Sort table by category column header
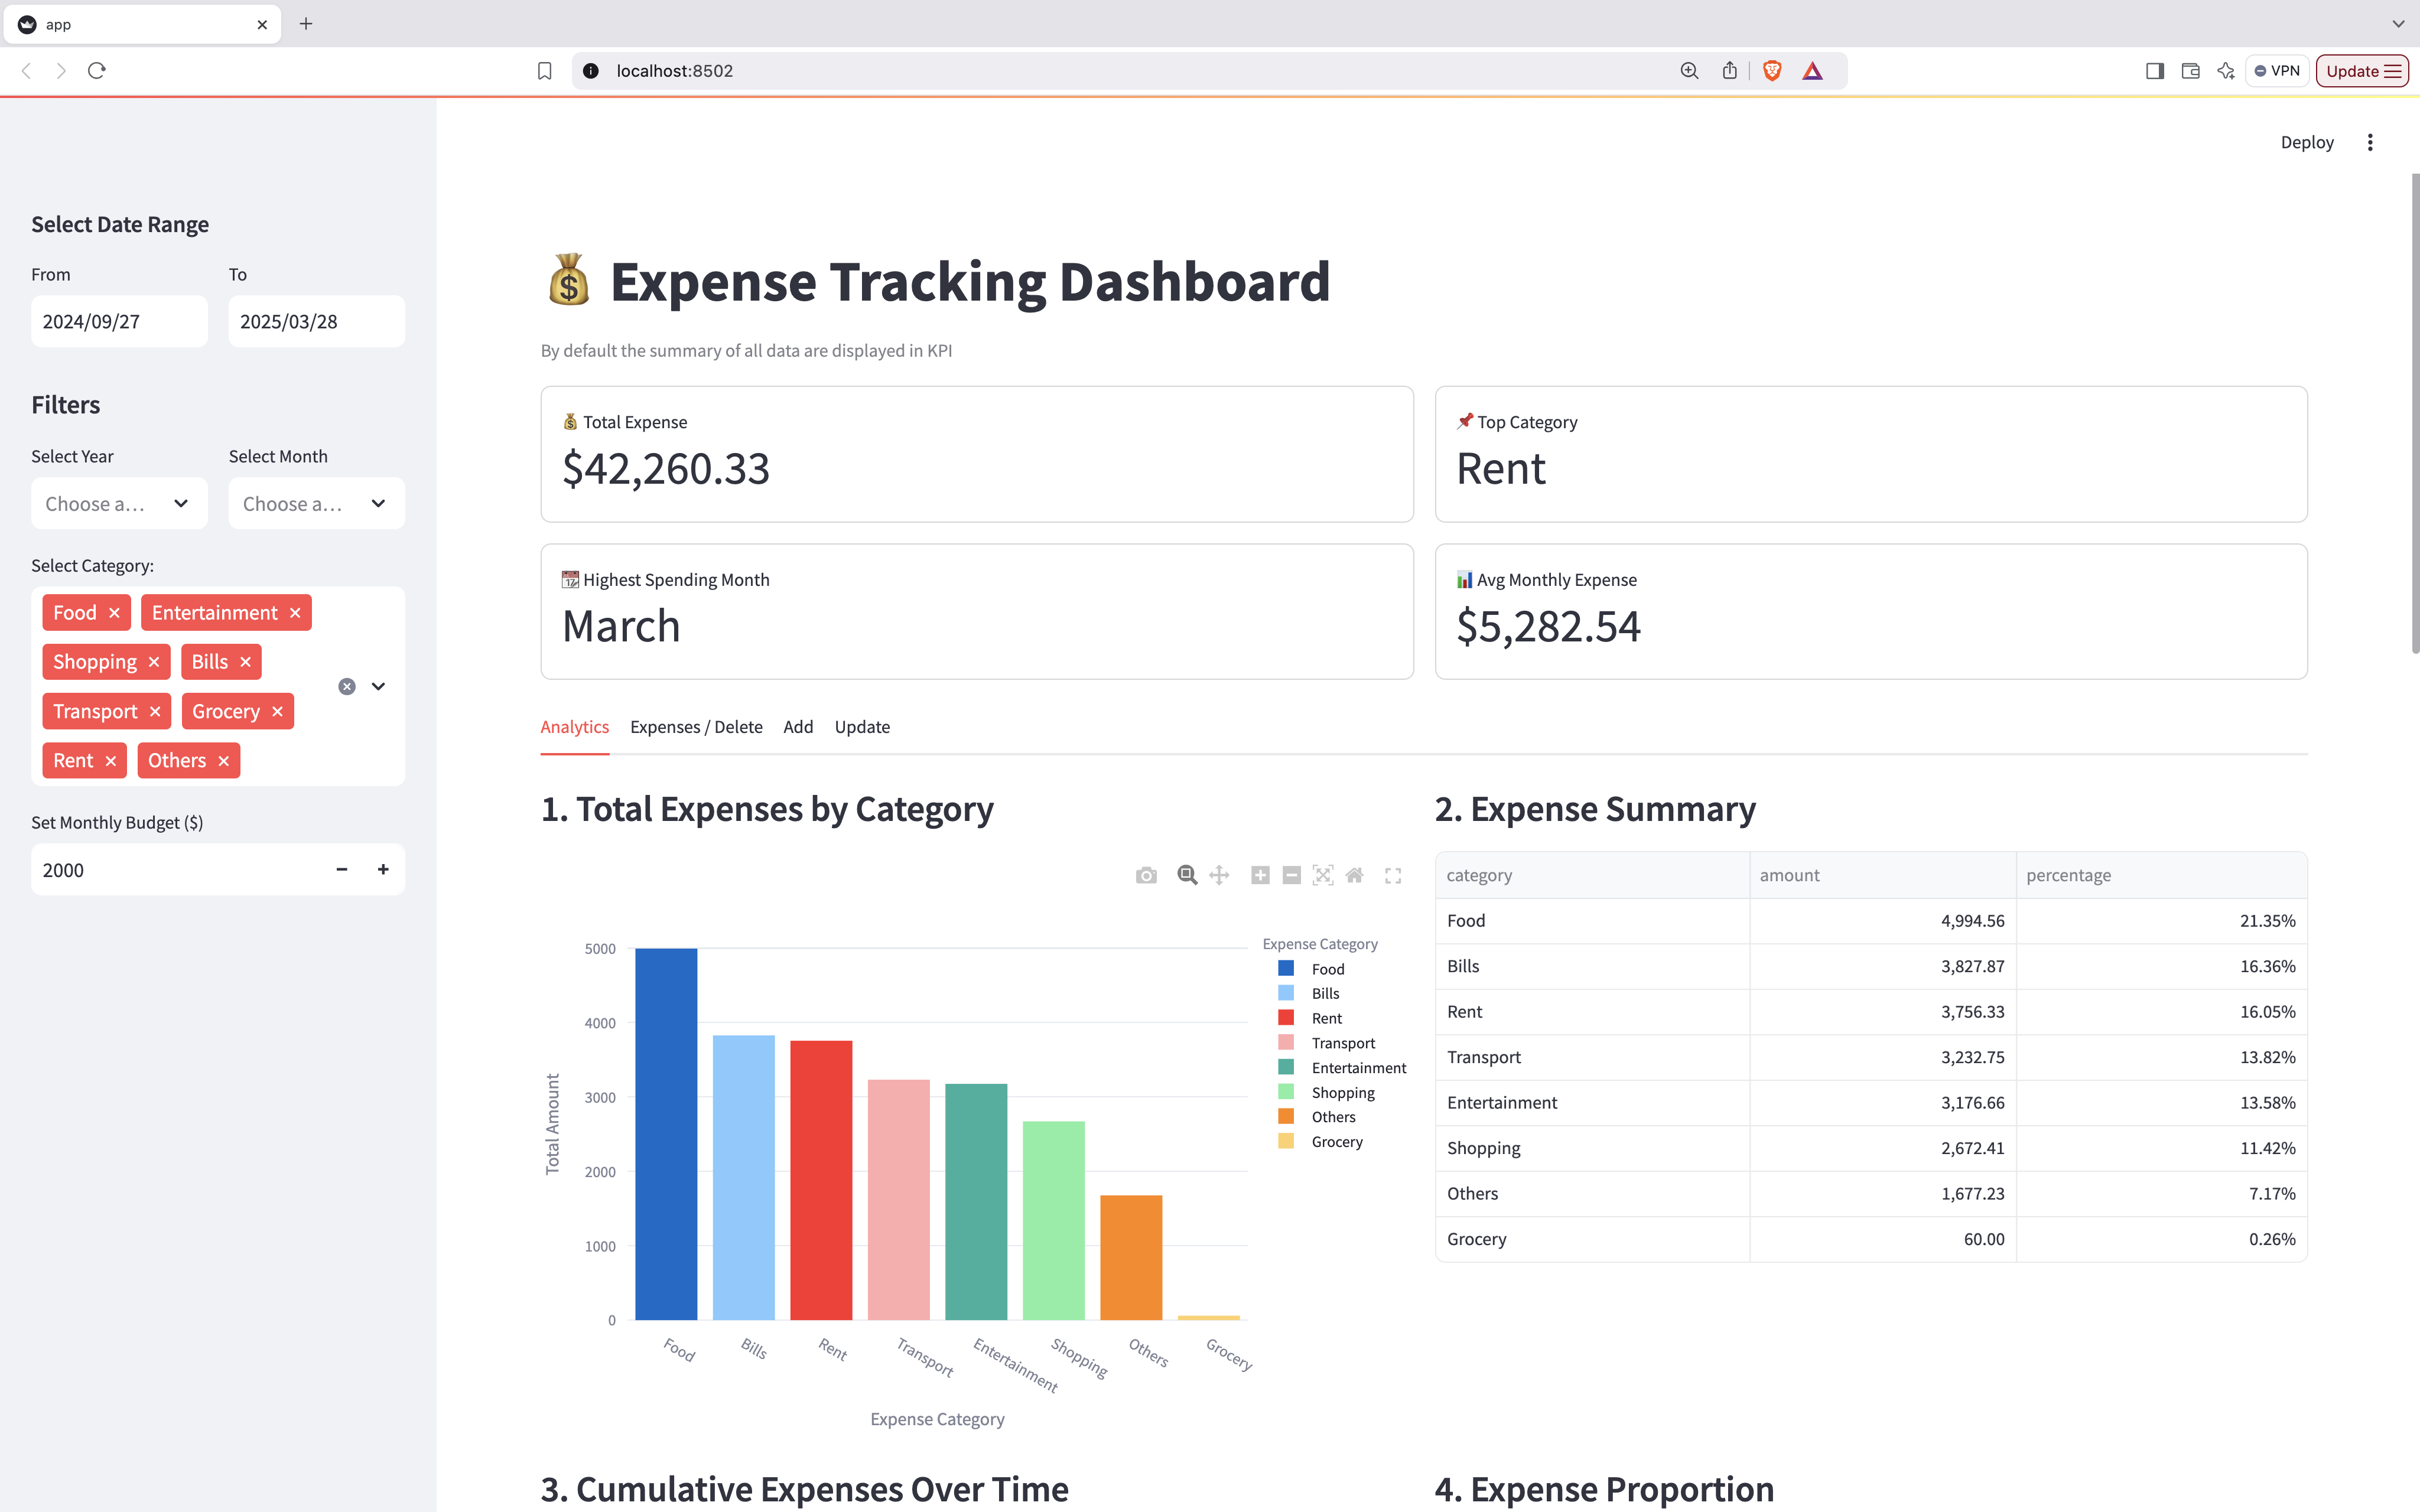The image size is (2420, 1512). (1593, 875)
